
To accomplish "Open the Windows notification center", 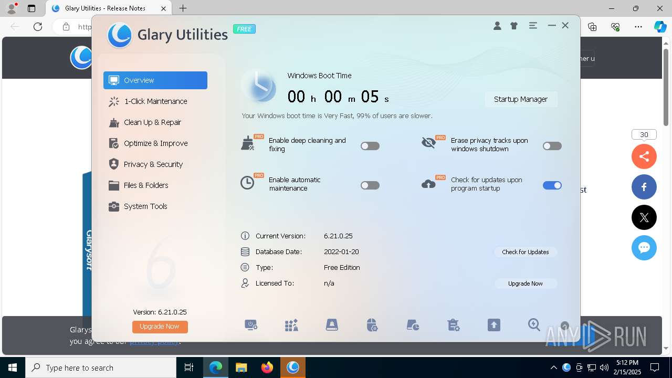I will tap(655, 367).
